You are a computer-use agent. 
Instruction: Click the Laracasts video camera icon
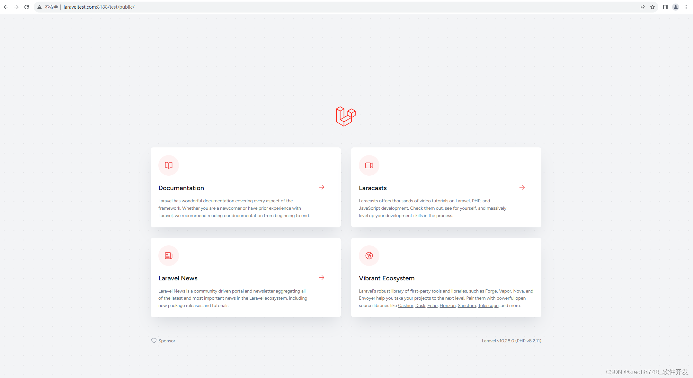369,165
